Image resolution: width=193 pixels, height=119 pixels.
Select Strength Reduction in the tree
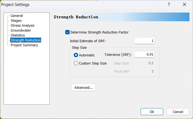click(25, 40)
